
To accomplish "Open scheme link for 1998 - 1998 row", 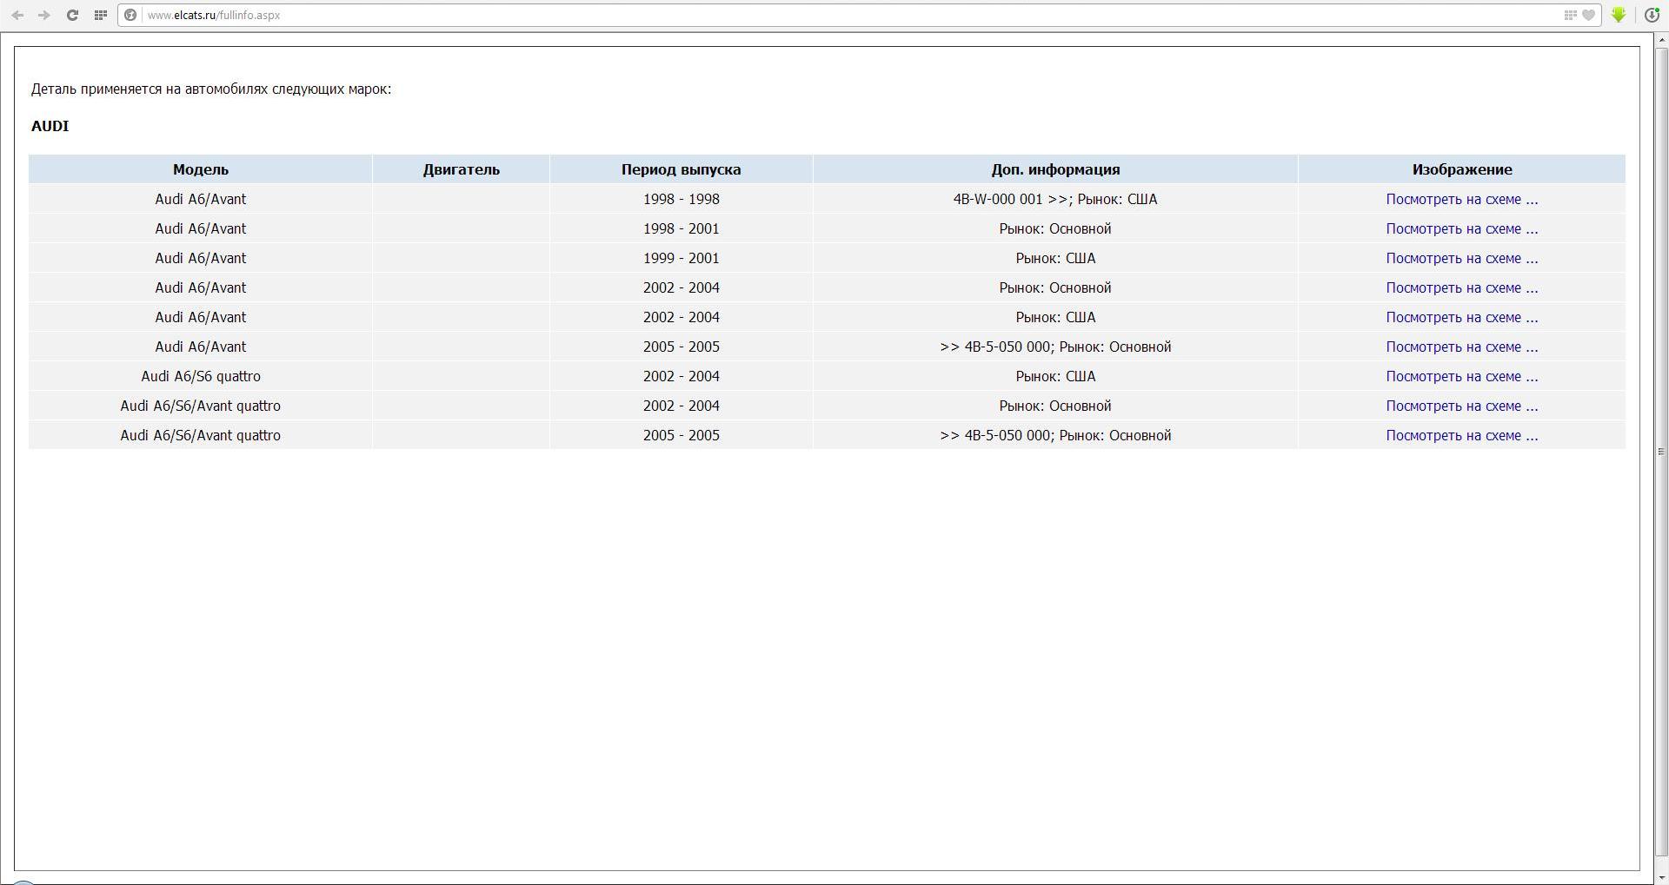I will pyautogui.click(x=1461, y=199).
